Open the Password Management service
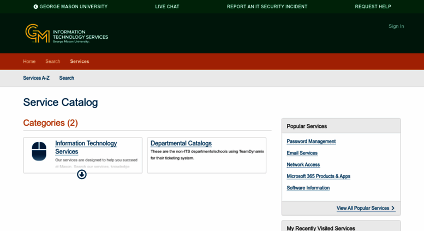 point(311,141)
